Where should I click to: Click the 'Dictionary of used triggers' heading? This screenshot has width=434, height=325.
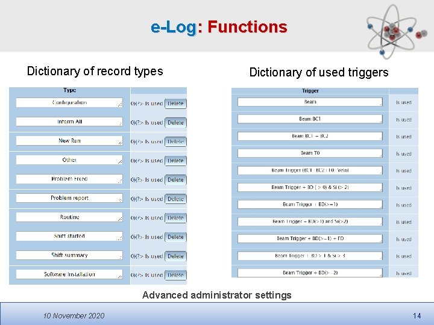point(319,72)
